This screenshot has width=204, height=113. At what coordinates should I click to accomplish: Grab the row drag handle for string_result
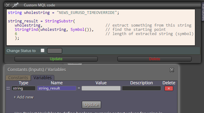coord(8,88)
